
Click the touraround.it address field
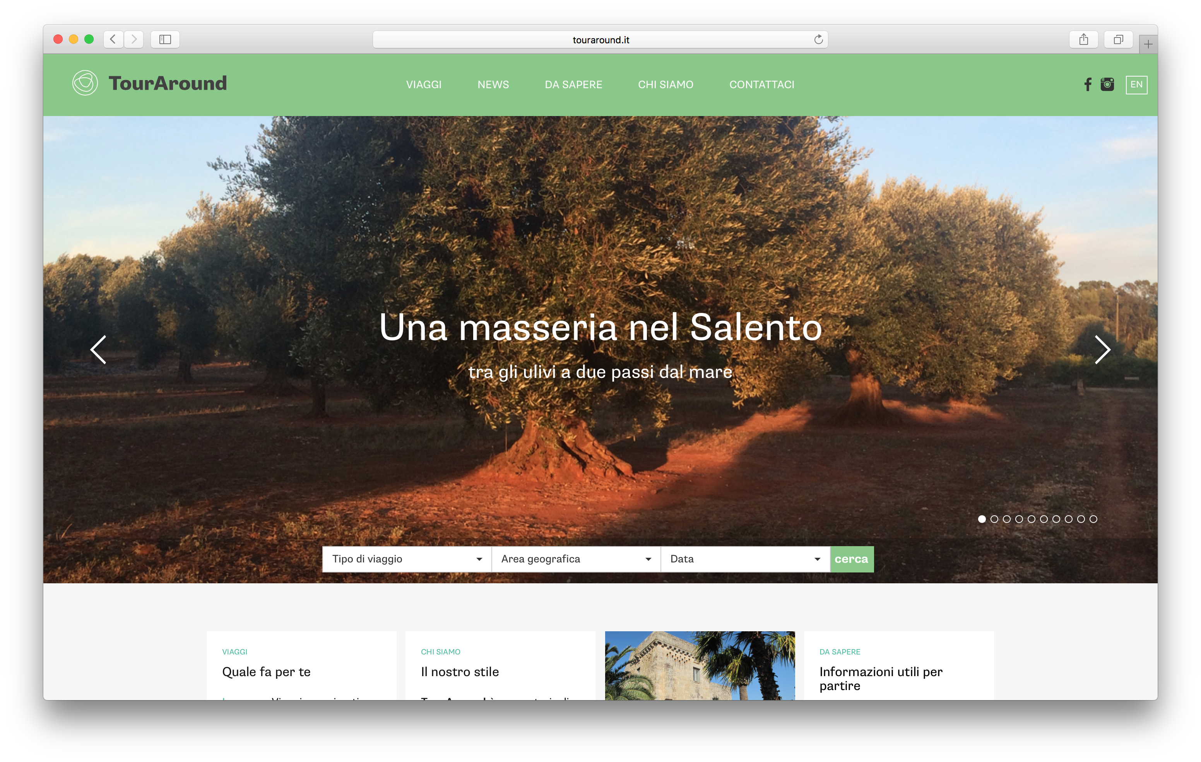coord(600,40)
